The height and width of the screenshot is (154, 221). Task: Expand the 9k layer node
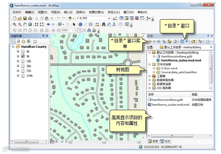coord(18,57)
